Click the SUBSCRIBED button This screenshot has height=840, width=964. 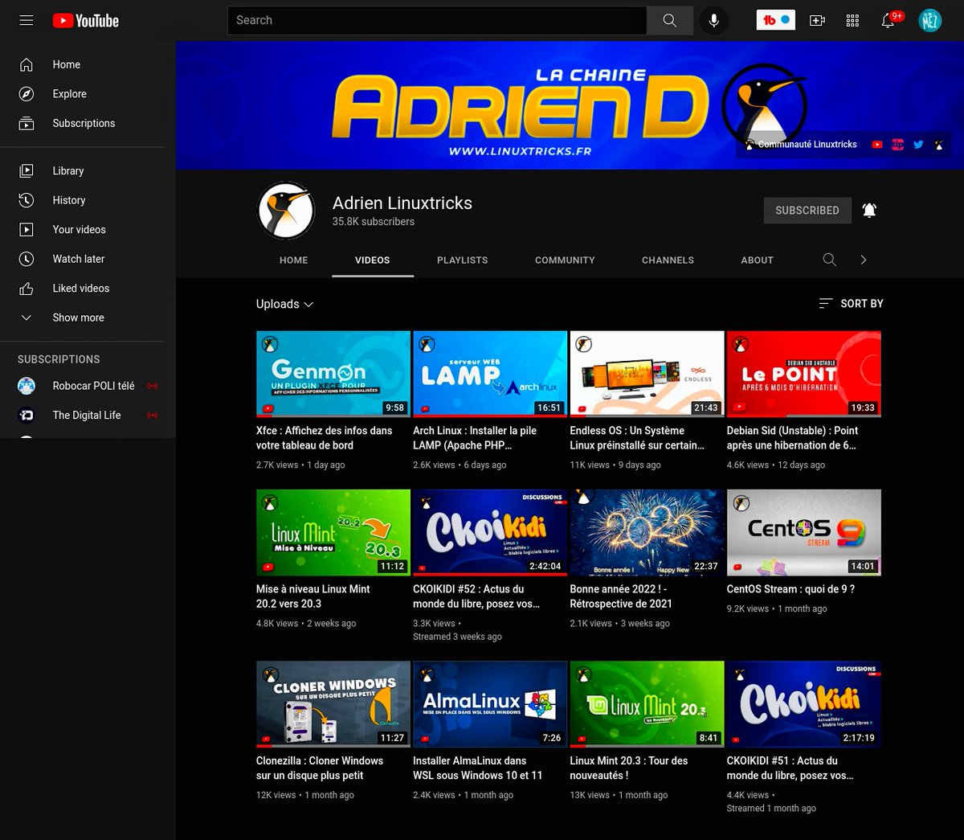pyautogui.click(x=807, y=211)
